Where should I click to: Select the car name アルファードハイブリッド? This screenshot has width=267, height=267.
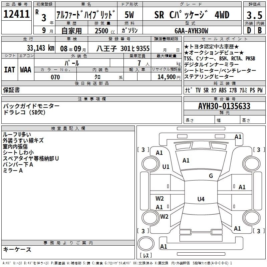click(x=86, y=15)
